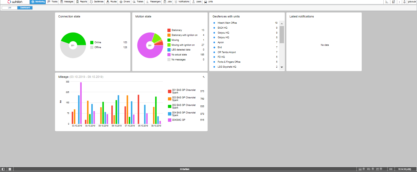The image size is (417, 172).
Task: Switch to the Geofences tab
Action: (x=97, y=2)
